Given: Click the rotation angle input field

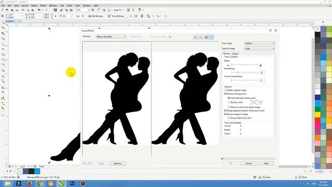Looking at the screenshot, I should pyautogui.click(x=67, y=16).
